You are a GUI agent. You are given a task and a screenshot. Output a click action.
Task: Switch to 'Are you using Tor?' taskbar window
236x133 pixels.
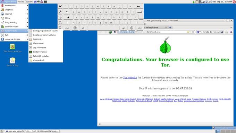point(19,131)
